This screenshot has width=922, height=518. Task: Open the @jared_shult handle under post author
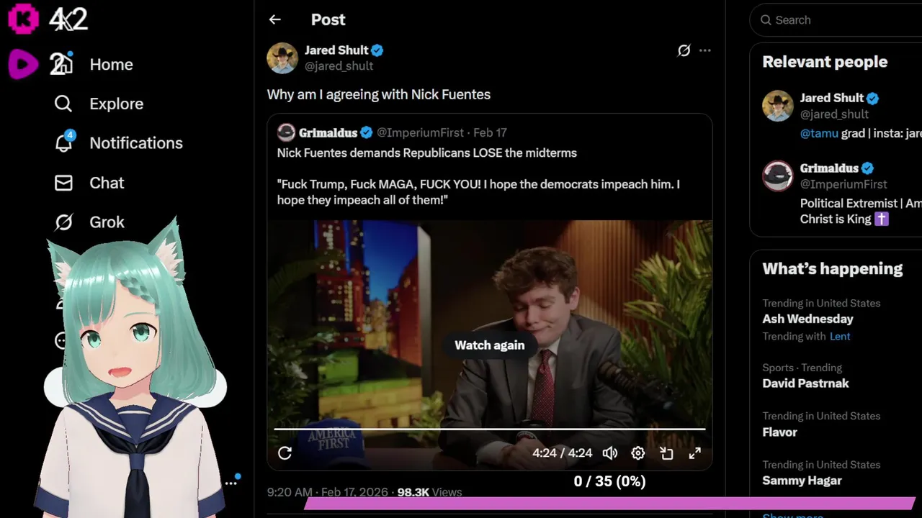pyautogui.click(x=339, y=66)
